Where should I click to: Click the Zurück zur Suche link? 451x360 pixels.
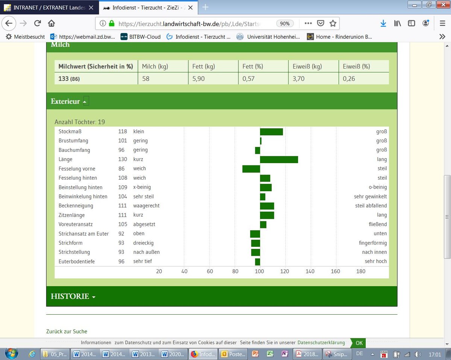click(x=67, y=331)
